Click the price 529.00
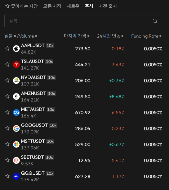The height and width of the screenshot is (190, 169). (83, 144)
